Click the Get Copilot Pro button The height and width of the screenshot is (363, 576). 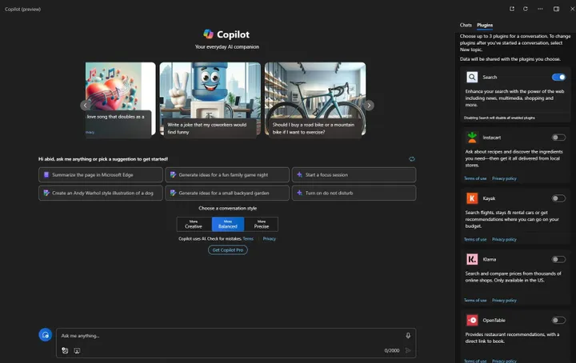point(228,250)
